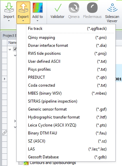Select LAS (*.las;*.laz) export format
This screenshot has height=166, width=122.
(67, 149)
